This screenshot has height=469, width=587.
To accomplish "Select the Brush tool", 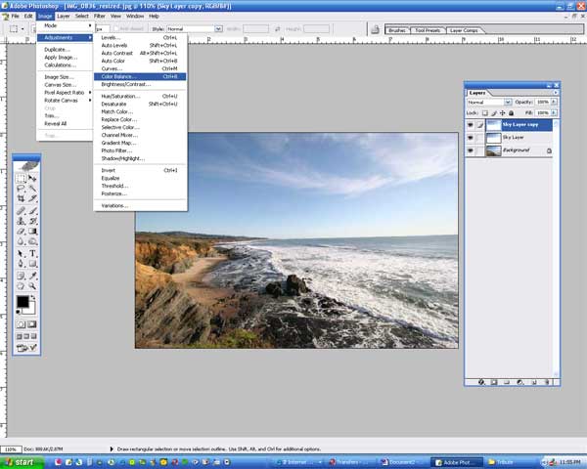I will tap(32, 211).
